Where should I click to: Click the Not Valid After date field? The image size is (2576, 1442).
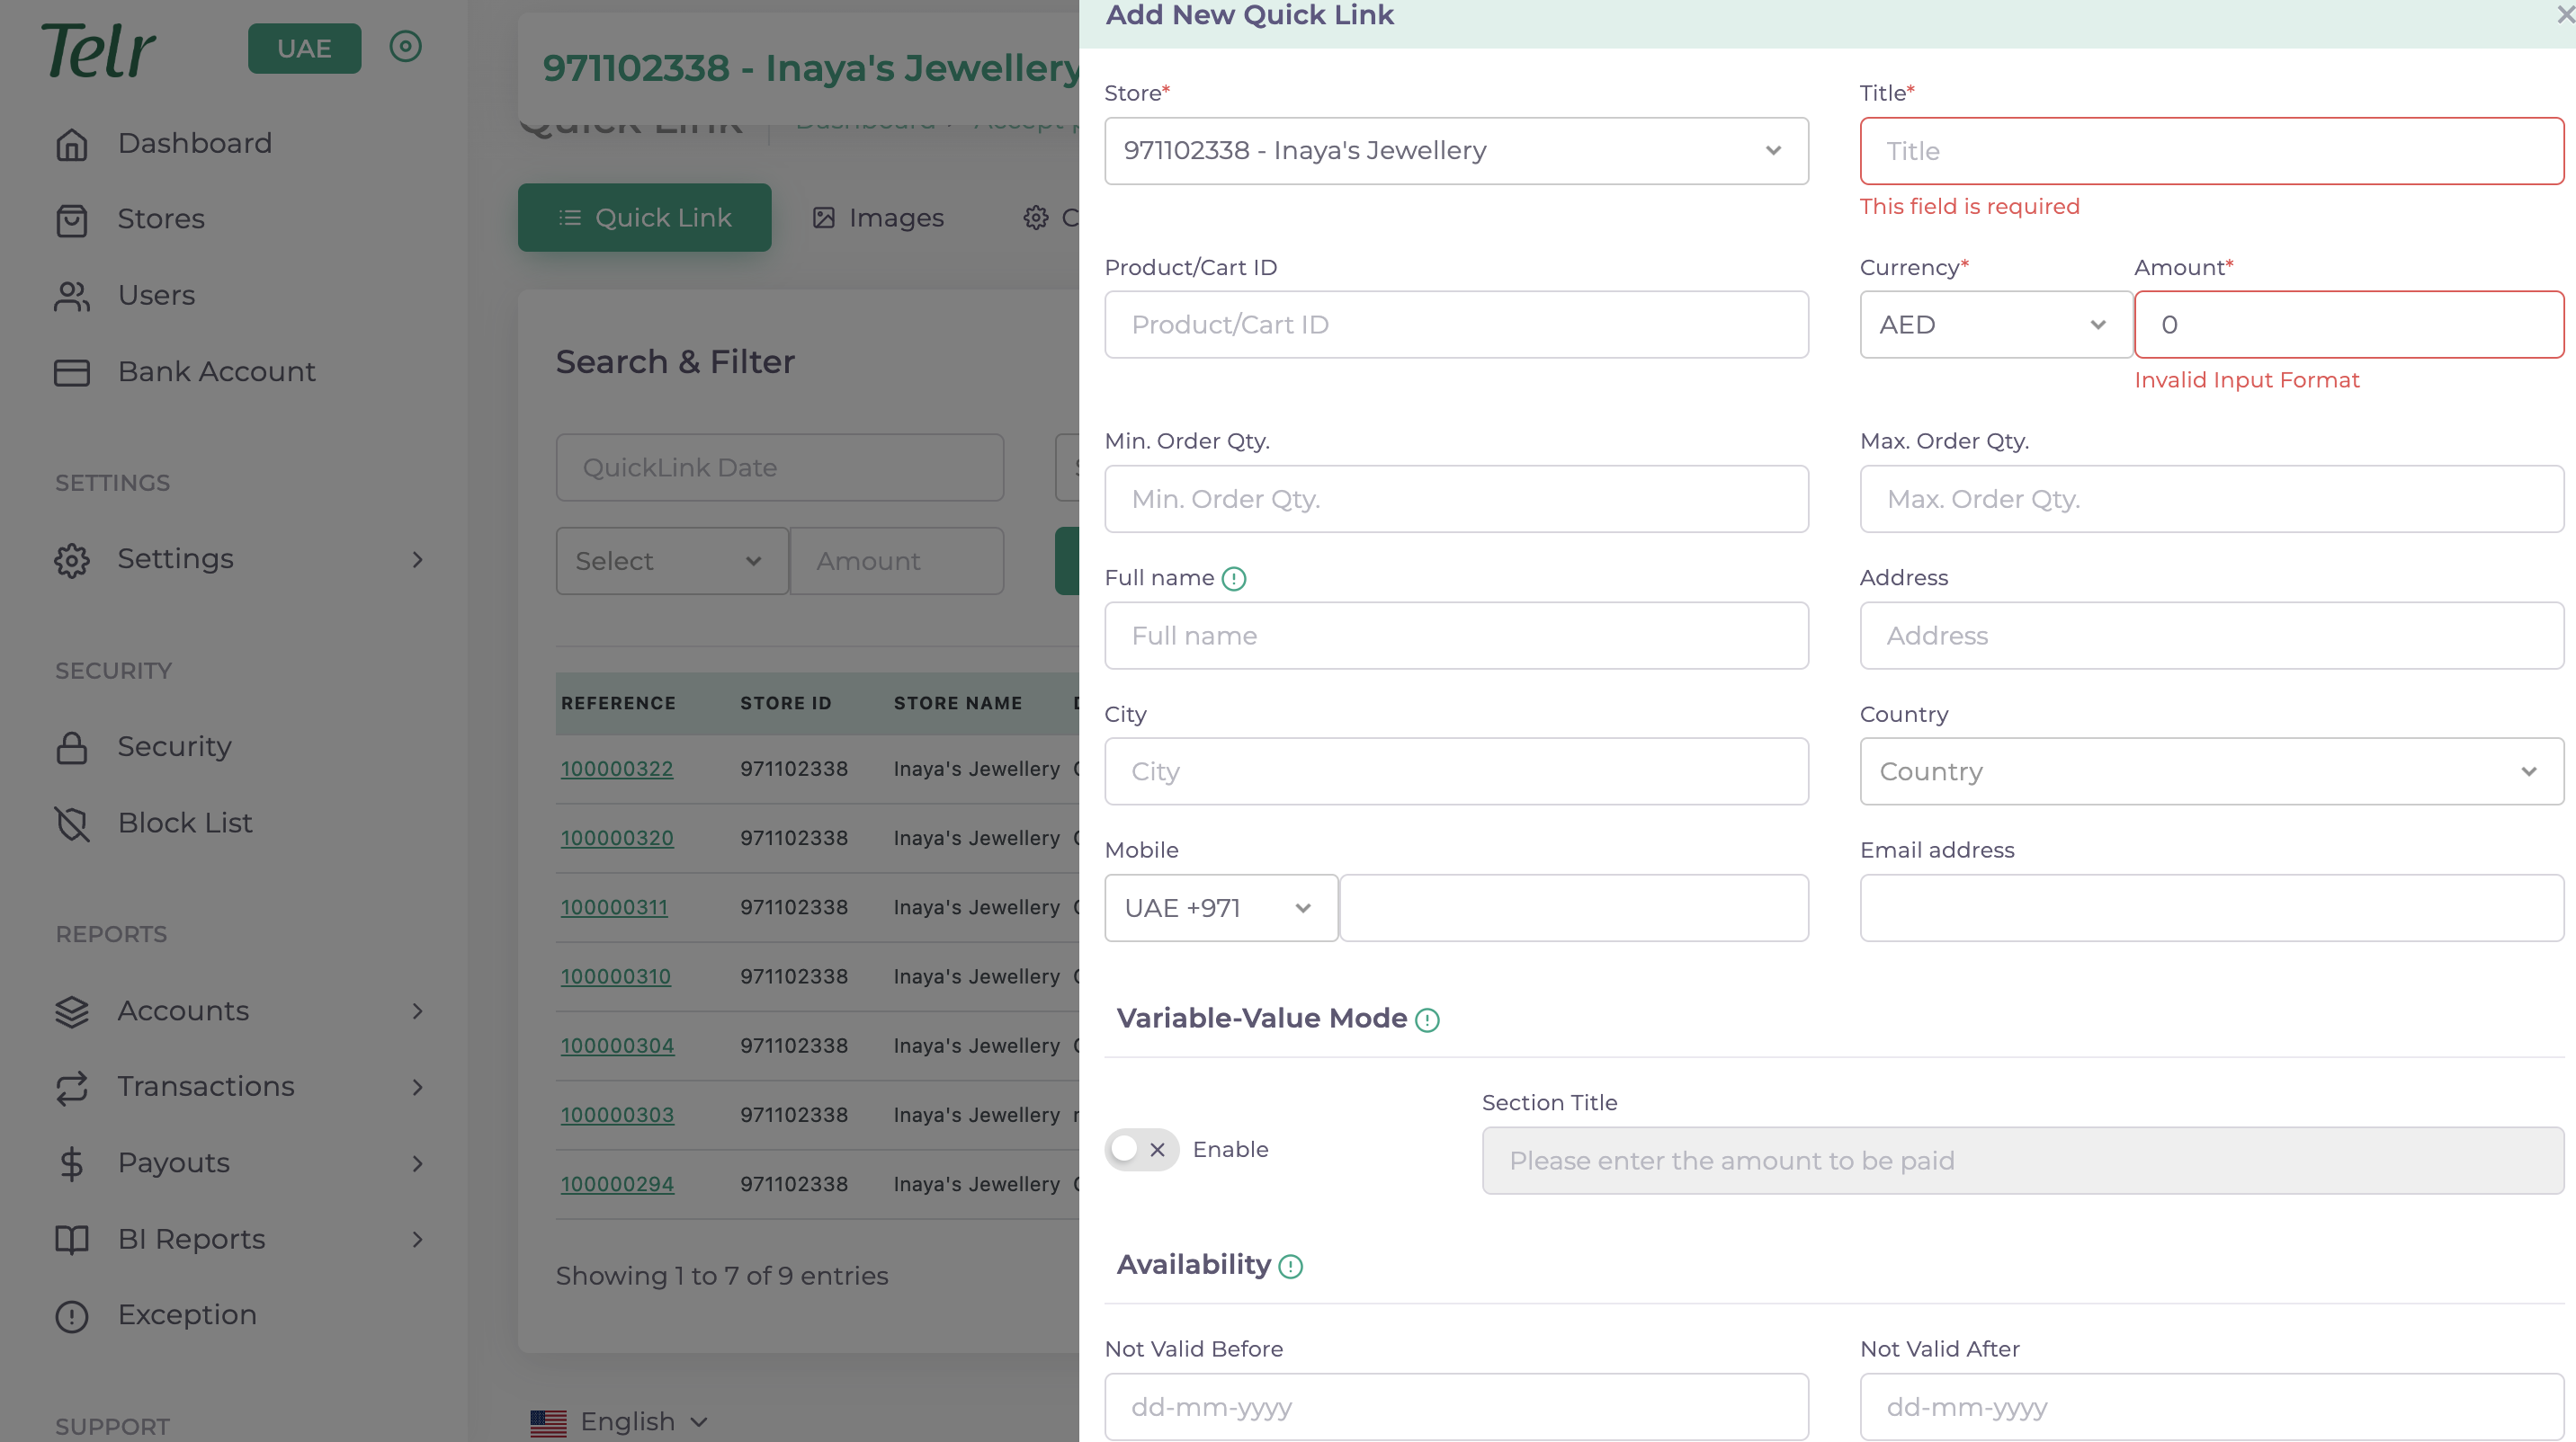coord(2212,1407)
